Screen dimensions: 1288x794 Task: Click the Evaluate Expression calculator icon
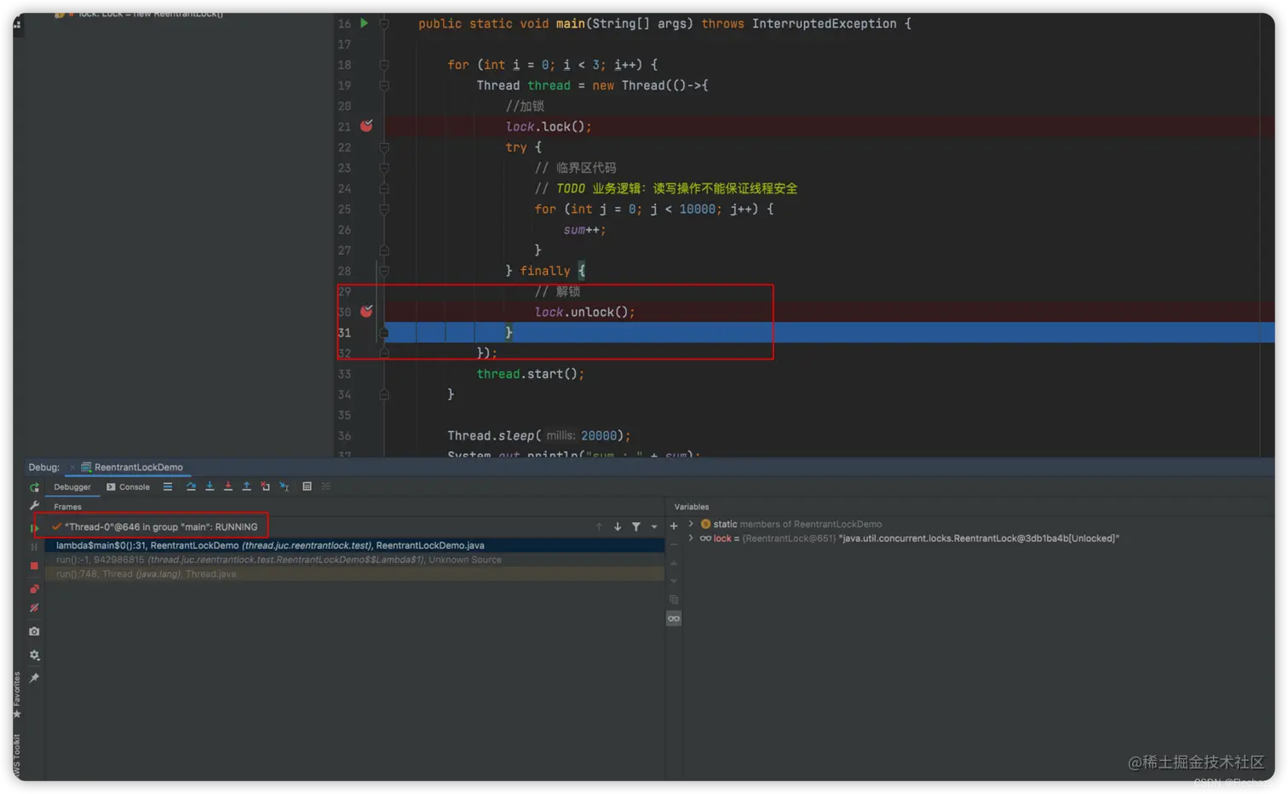[x=308, y=486]
